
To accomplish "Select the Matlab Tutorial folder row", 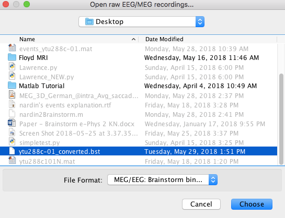I will point(139,86).
